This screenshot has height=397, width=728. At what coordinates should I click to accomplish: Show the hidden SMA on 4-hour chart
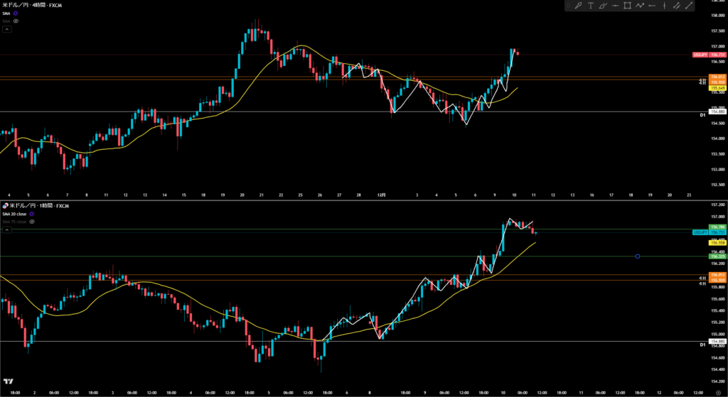coord(16,21)
